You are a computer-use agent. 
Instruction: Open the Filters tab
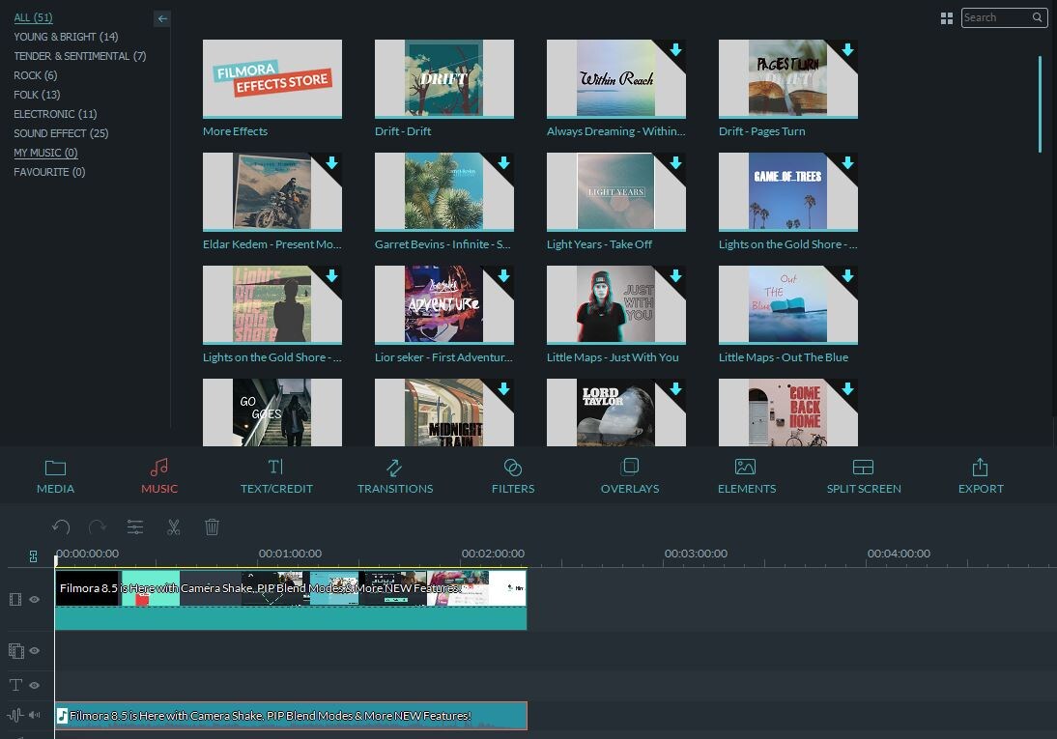[513, 476]
